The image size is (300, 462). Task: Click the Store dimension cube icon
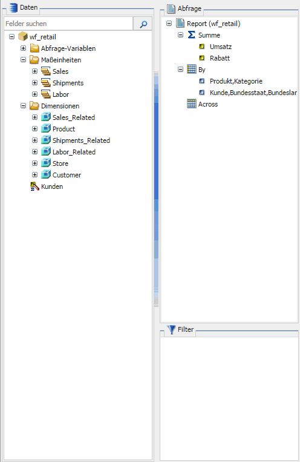46,163
